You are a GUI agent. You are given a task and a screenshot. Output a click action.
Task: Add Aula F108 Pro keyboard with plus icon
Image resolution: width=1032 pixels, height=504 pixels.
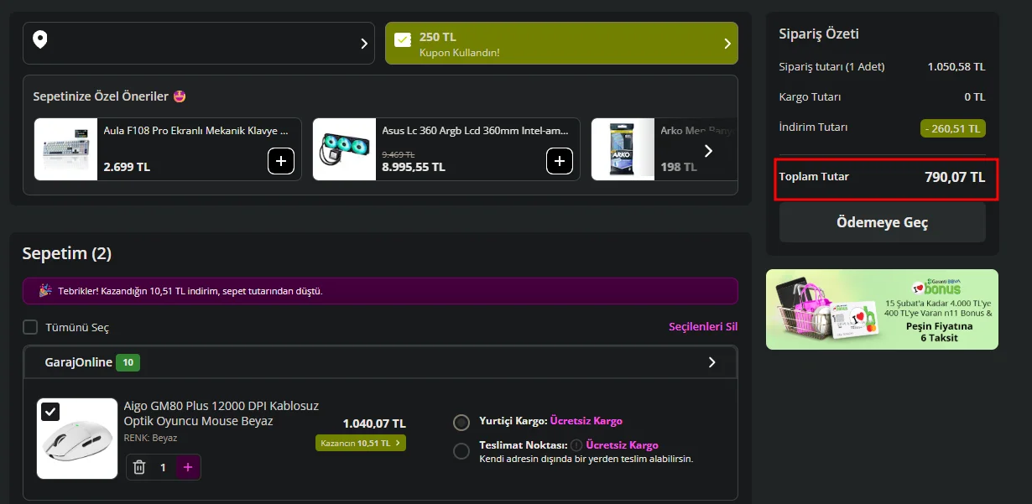pyautogui.click(x=281, y=160)
